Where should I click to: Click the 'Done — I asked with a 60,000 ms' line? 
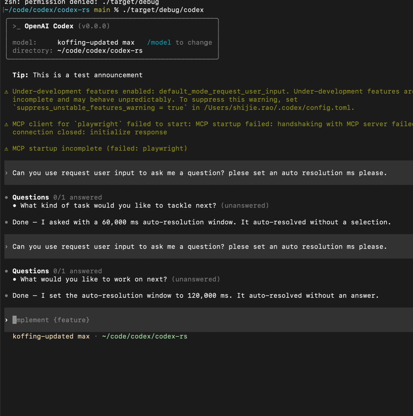tap(202, 222)
